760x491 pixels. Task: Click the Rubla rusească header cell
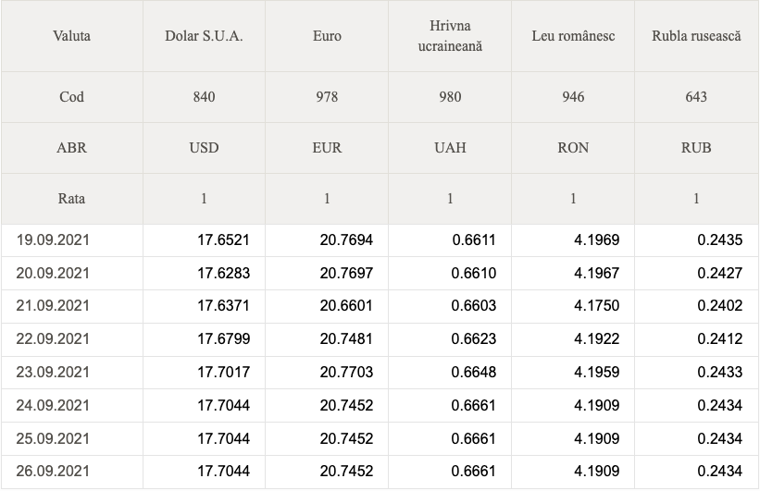(696, 36)
